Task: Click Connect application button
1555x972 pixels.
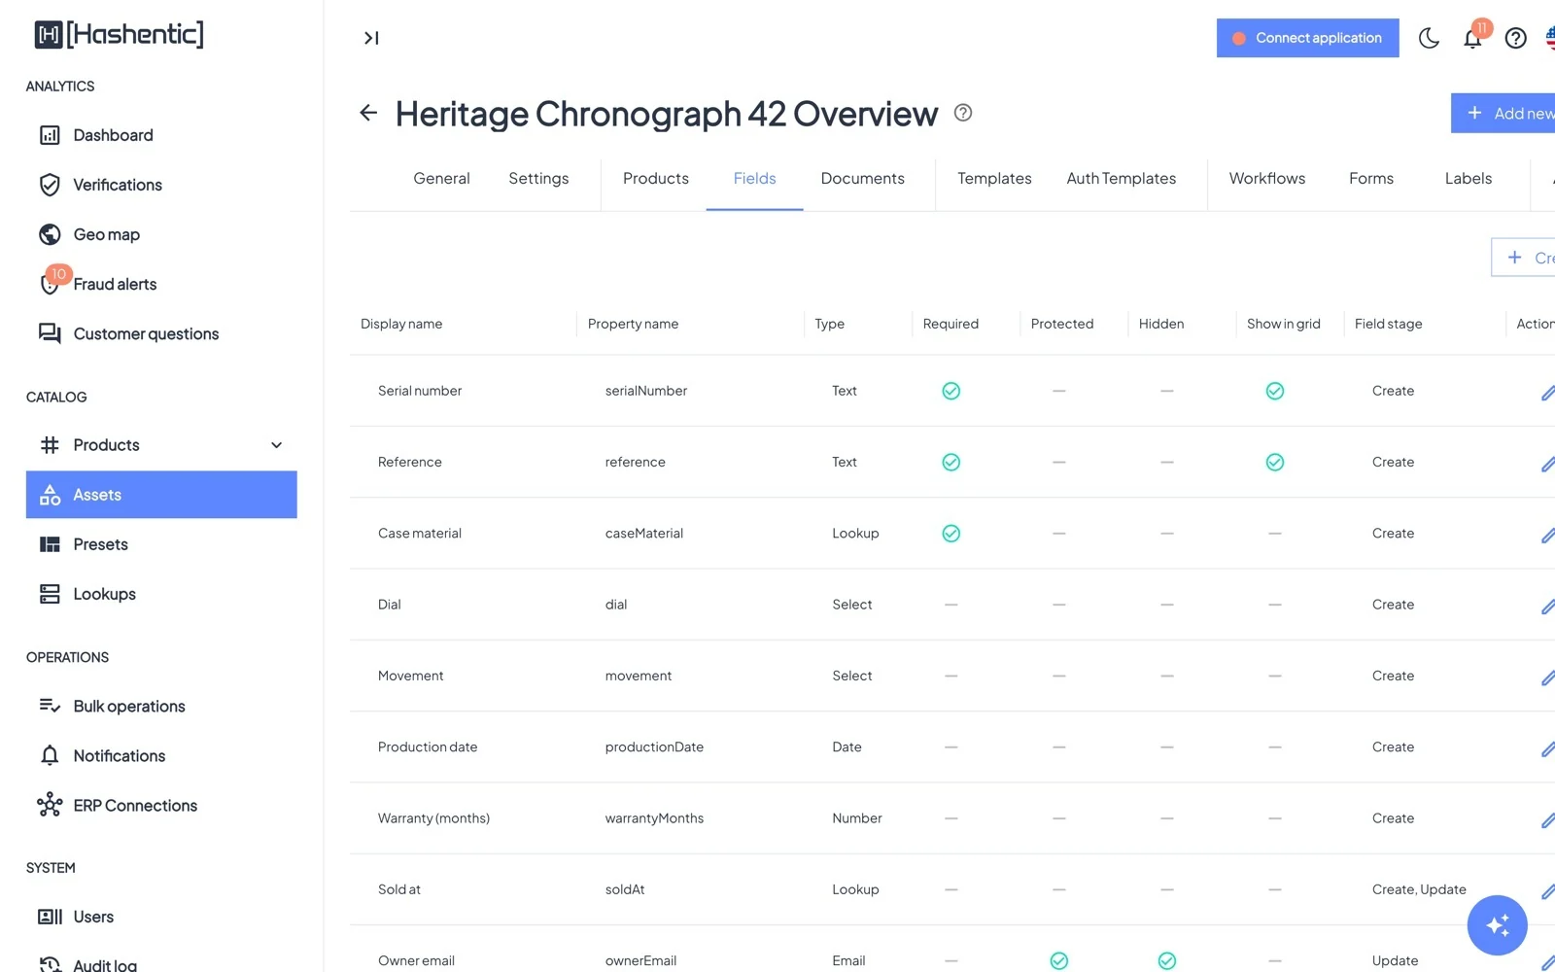Action: coord(1307,38)
